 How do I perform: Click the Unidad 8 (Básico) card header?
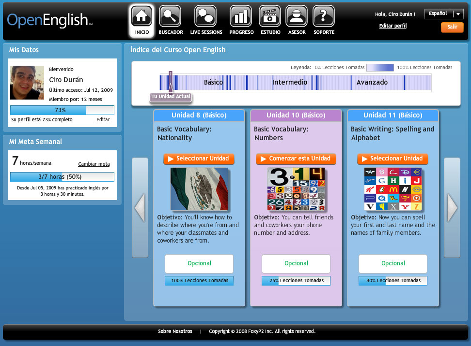(199, 115)
